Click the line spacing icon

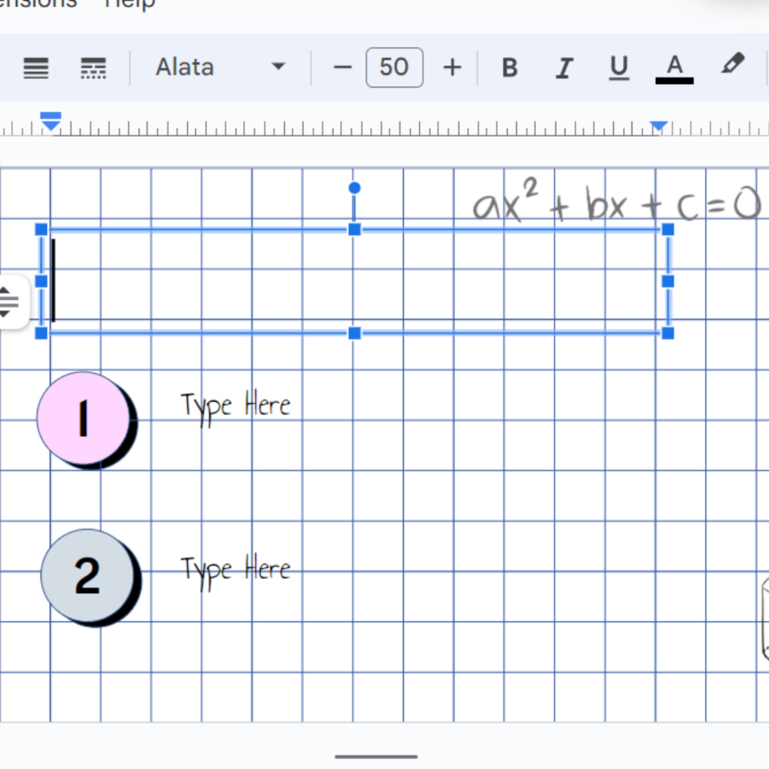click(x=35, y=68)
